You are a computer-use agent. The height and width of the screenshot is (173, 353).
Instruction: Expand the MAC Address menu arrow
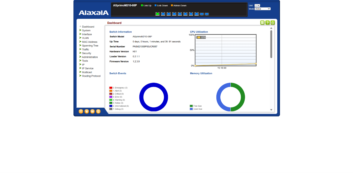point(80,42)
